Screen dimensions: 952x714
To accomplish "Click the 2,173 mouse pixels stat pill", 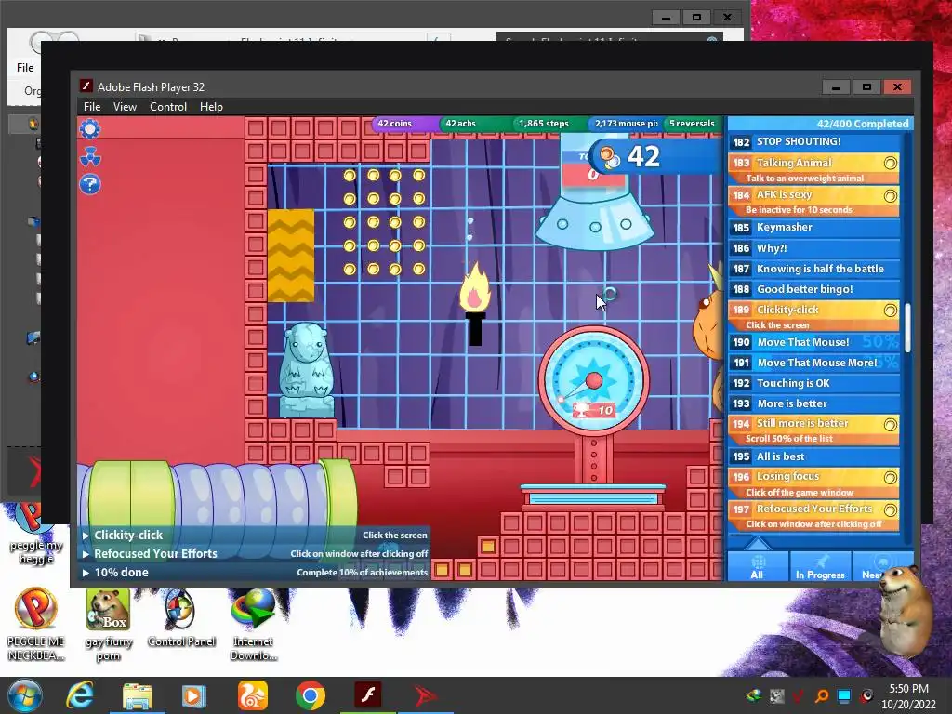I will click(x=626, y=124).
